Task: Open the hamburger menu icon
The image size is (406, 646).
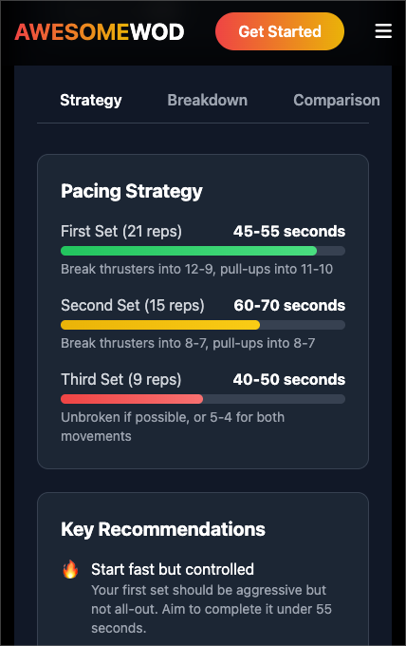Action: click(383, 31)
